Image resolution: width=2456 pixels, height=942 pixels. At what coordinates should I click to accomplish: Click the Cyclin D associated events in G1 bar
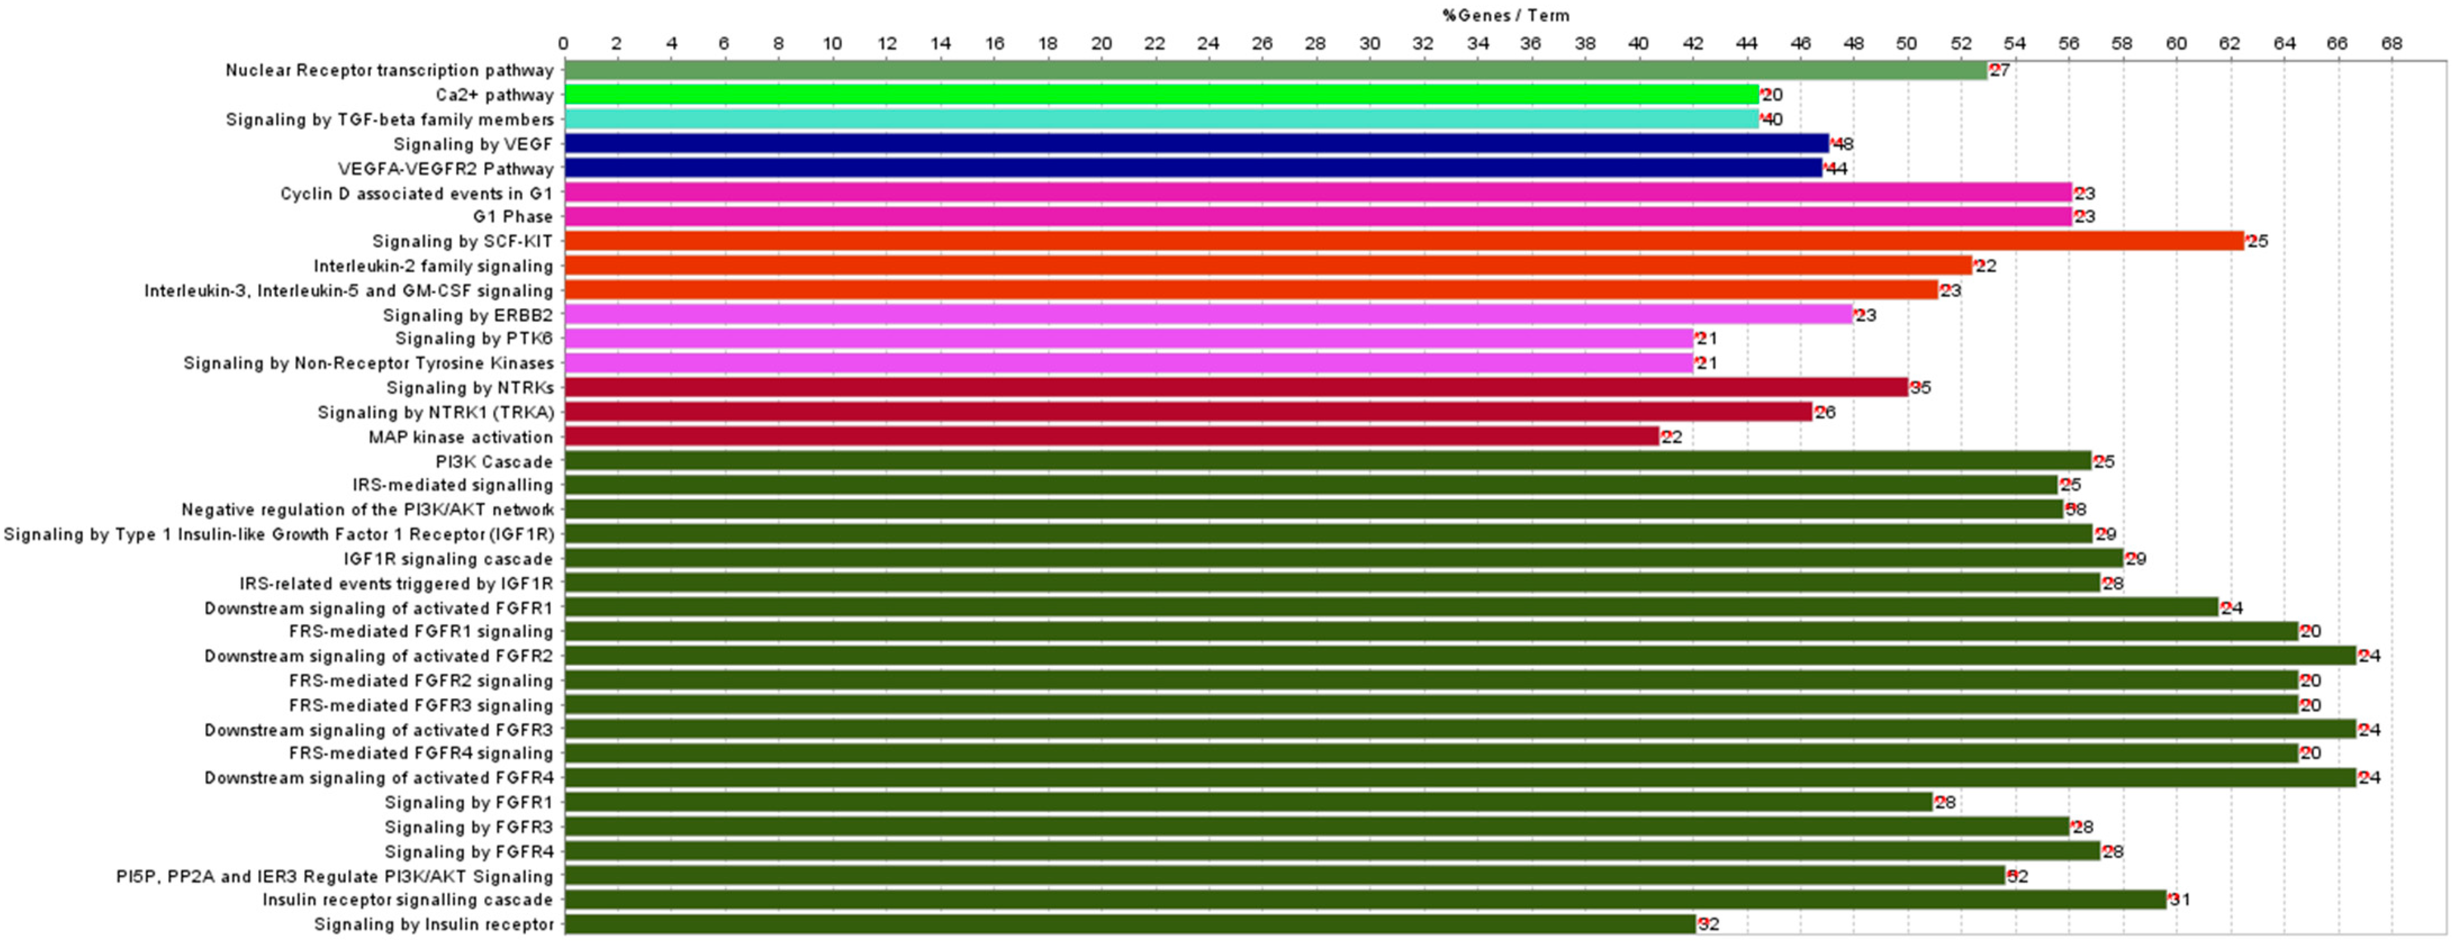1317,193
